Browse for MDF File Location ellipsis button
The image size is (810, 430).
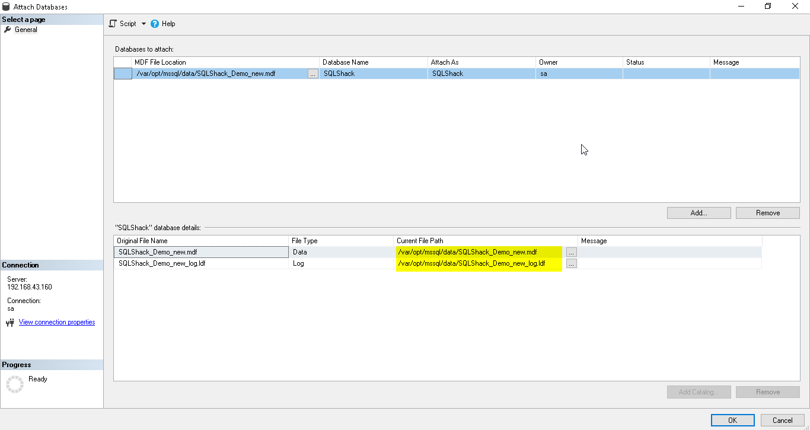click(312, 74)
